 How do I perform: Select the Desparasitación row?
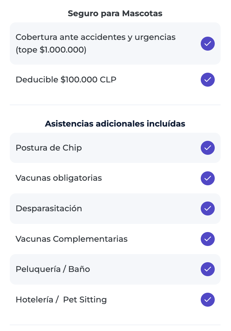pyautogui.click(x=115, y=209)
